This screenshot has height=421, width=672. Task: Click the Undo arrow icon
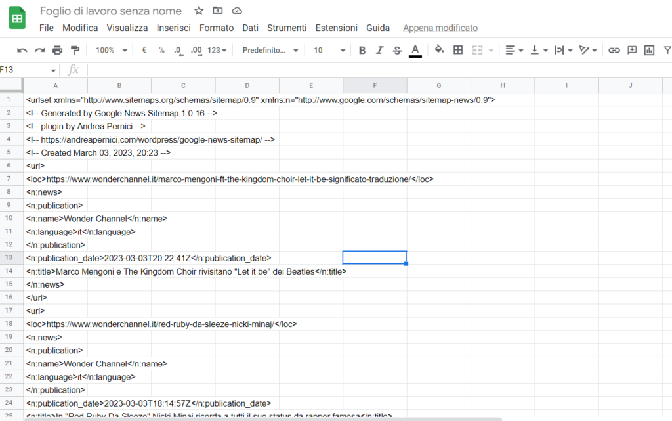22,51
